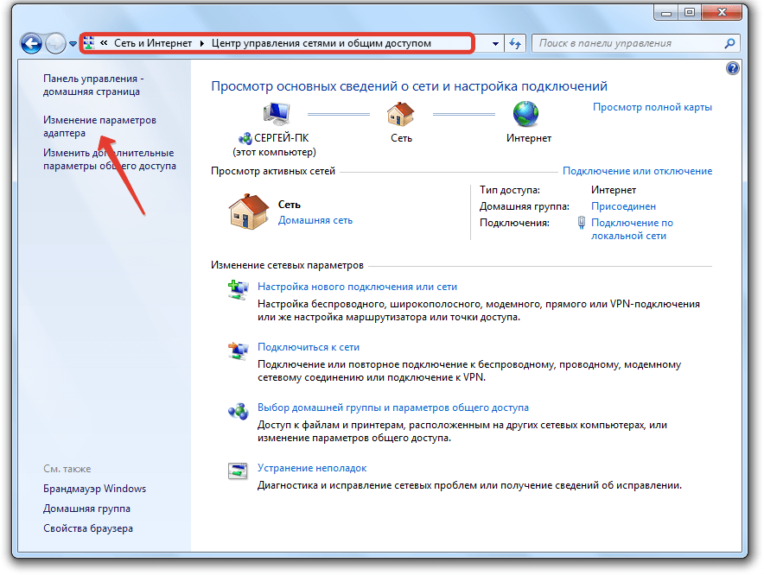764x575 pixels.
Task: Open the help question mark button
Action: [733, 68]
